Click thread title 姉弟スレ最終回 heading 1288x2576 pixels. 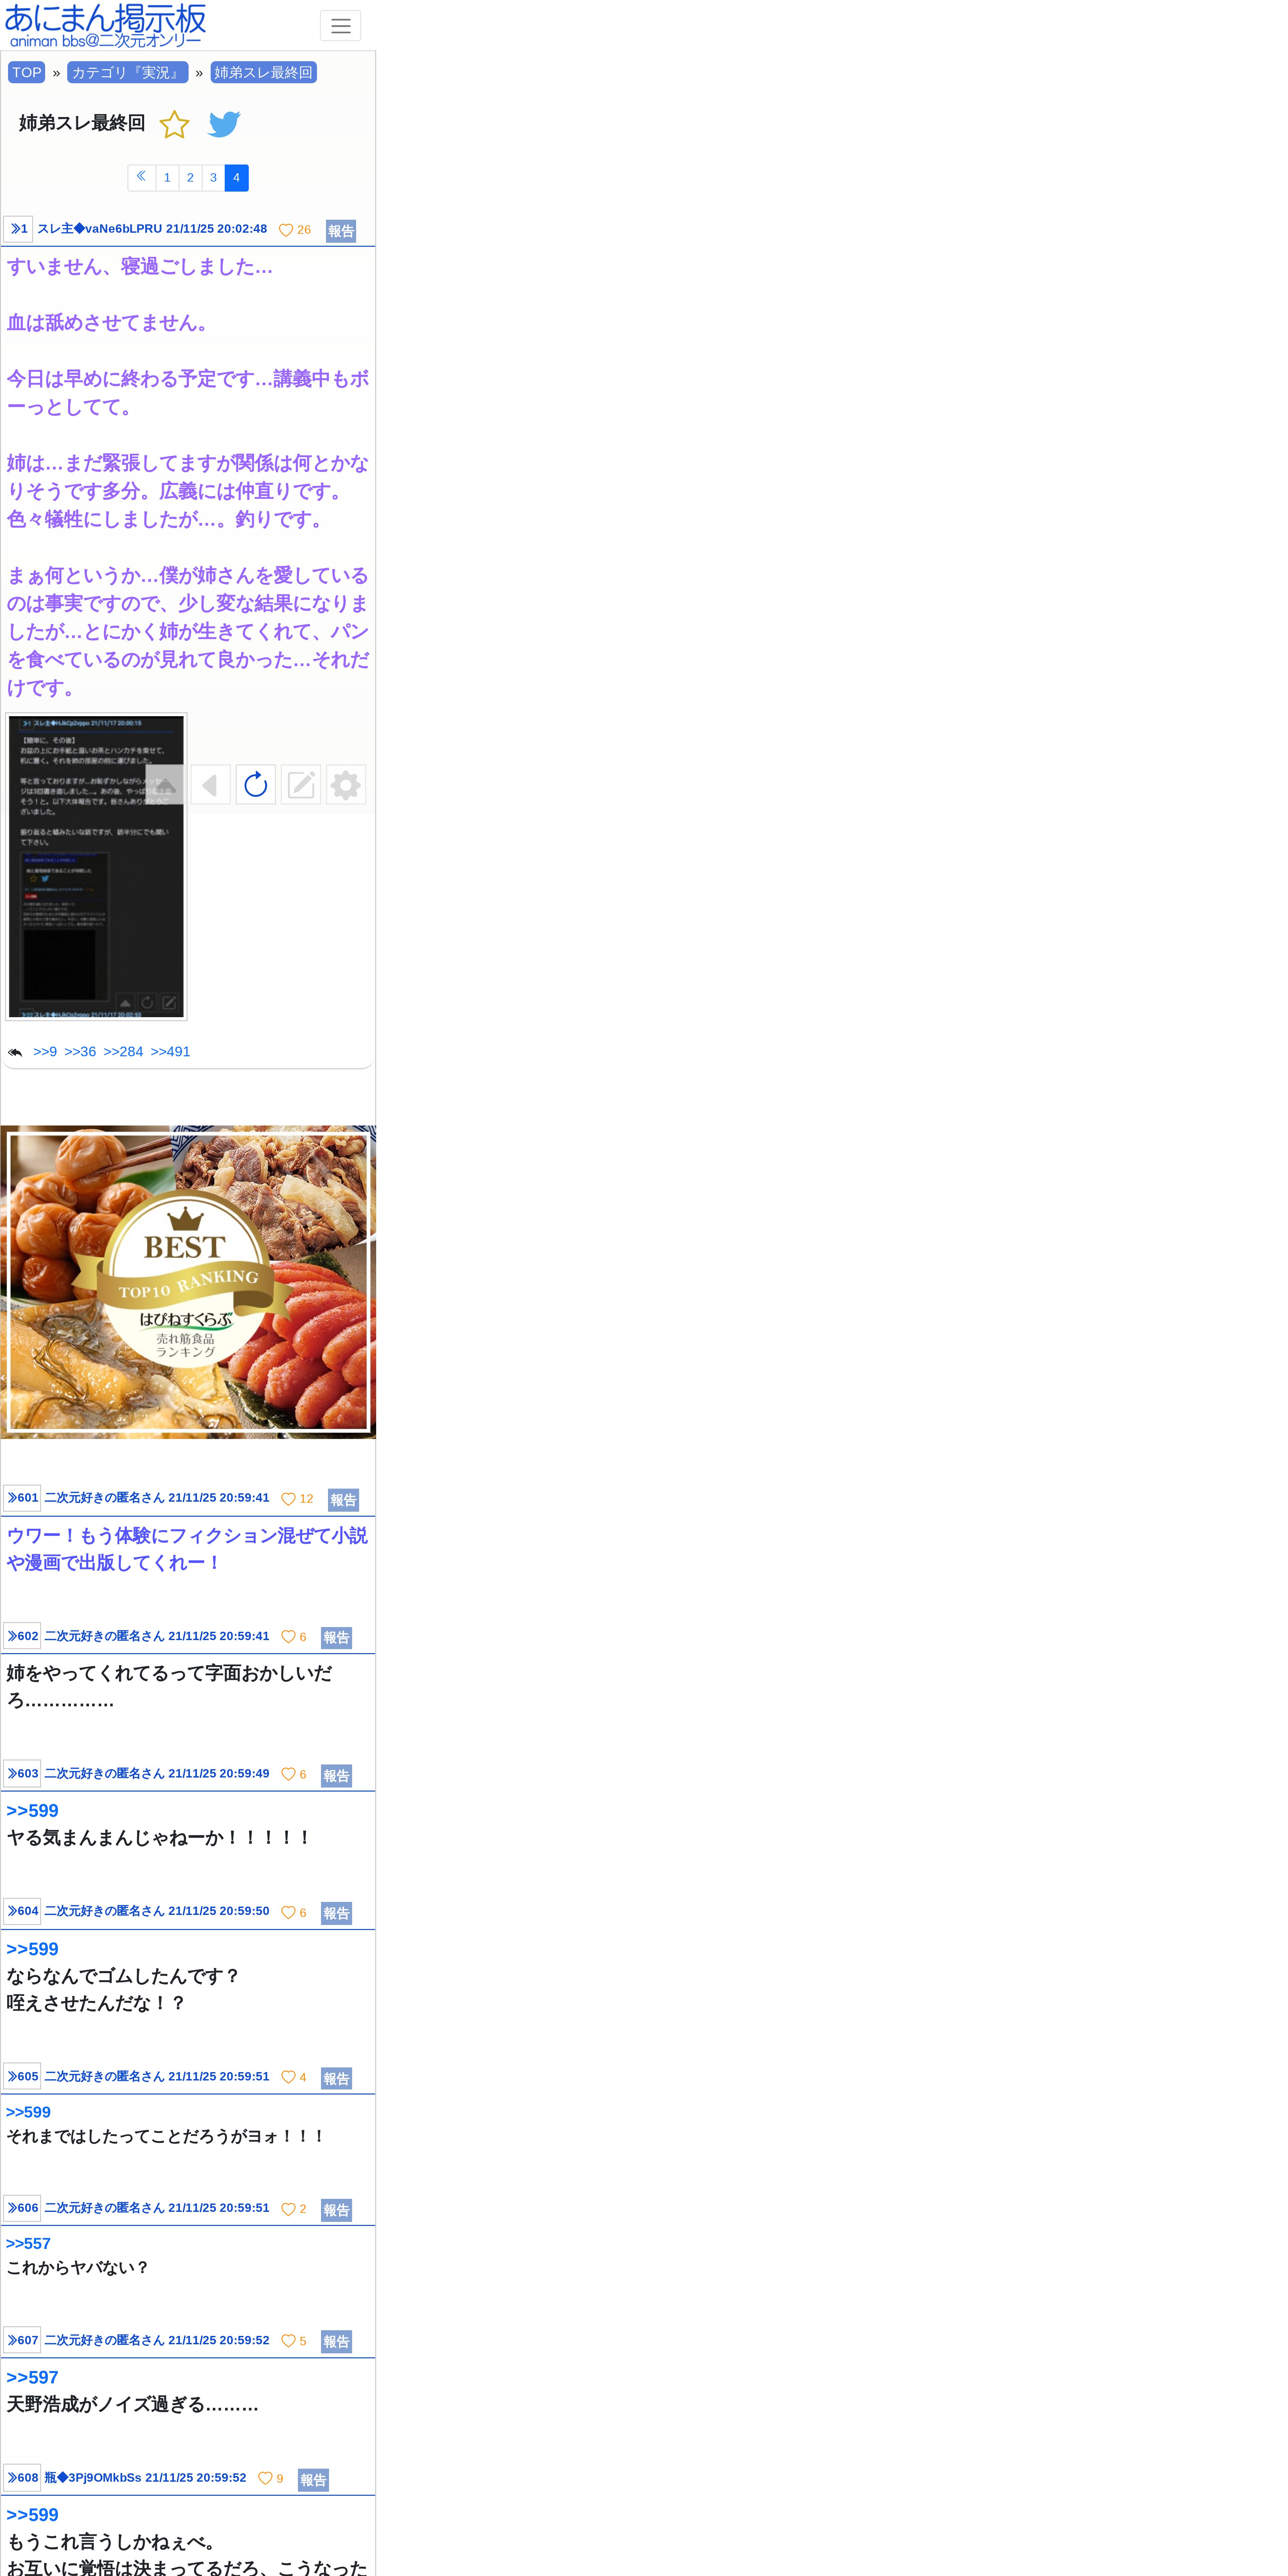(x=82, y=123)
